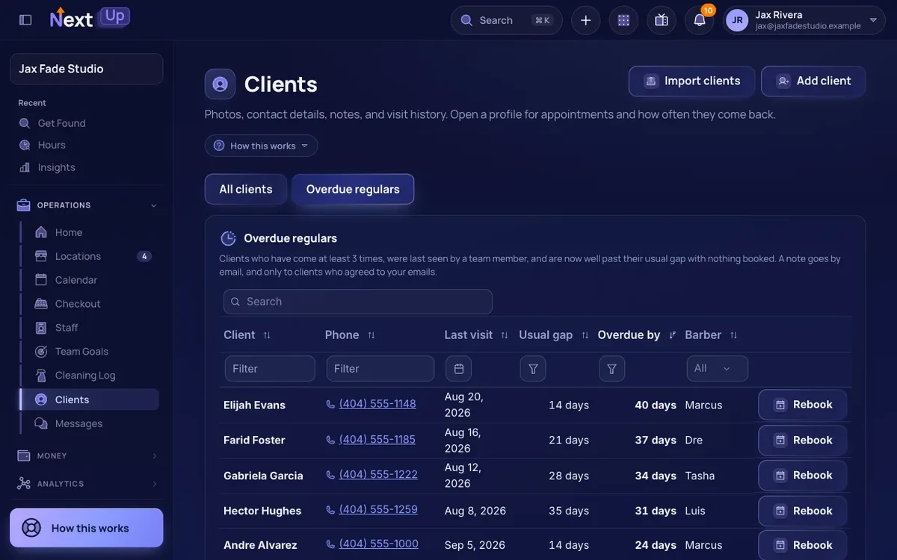897x560 pixels.
Task: Open recent Insights page
Action: pos(56,167)
